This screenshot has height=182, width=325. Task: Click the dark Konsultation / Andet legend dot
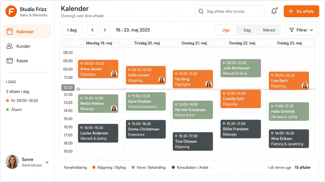pyautogui.click(x=173, y=167)
